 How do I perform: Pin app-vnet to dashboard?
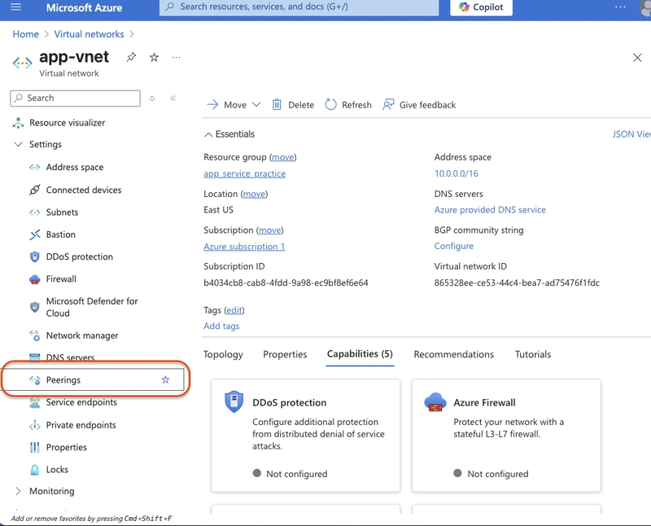coord(131,57)
